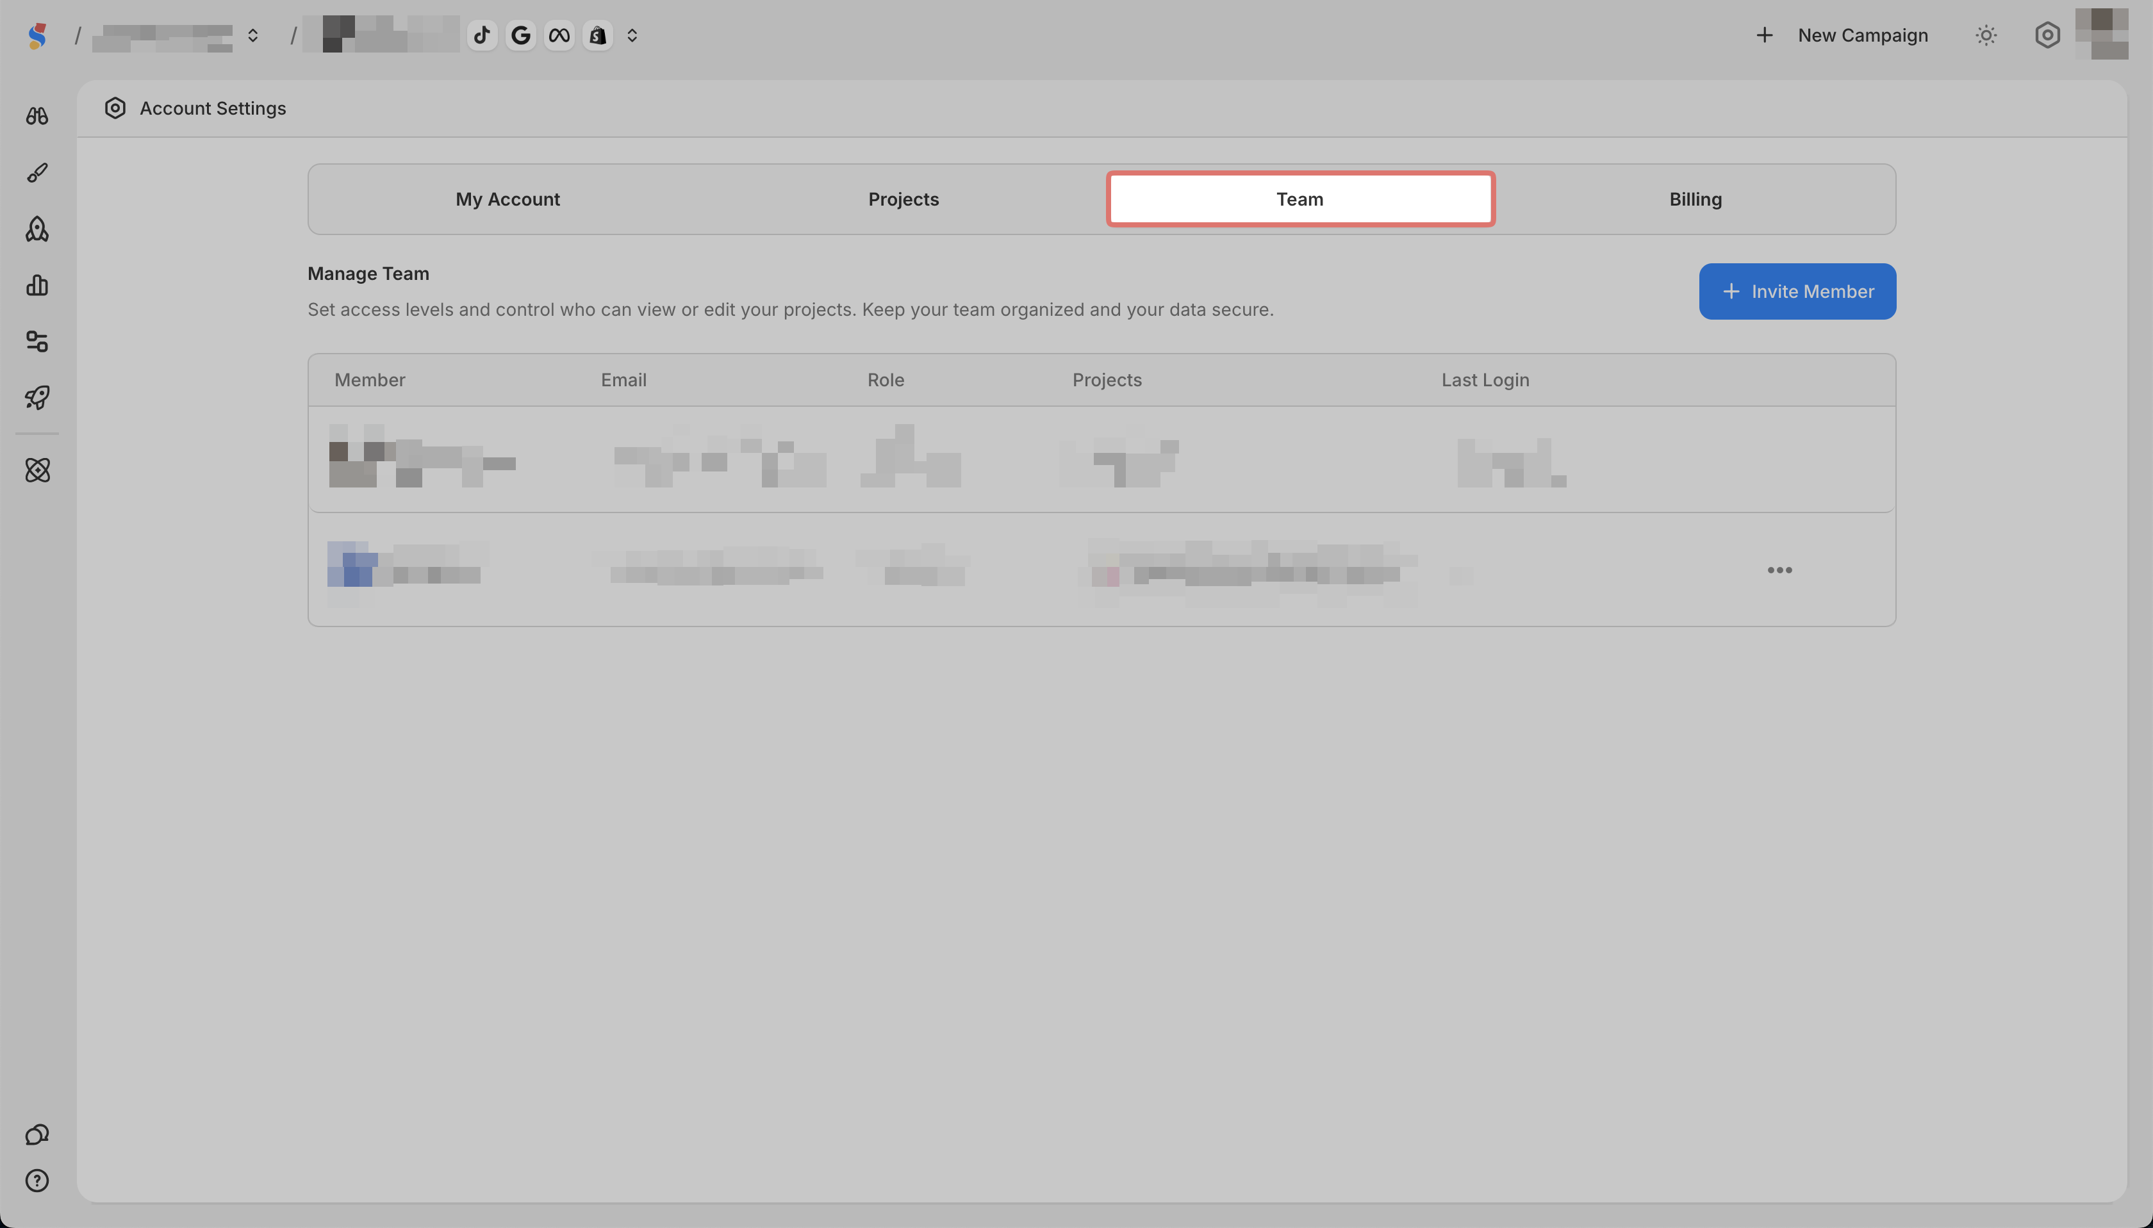Click the atom icon in sidebar
This screenshot has width=2153, height=1228.
(x=37, y=470)
